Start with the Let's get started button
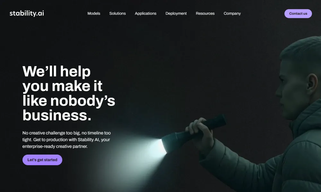Viewport: 321px width, 192px height. 42,160
